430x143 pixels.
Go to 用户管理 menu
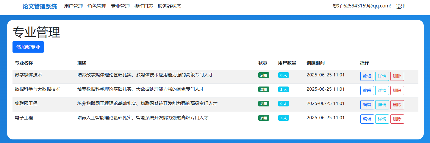(x=74, y=6)
